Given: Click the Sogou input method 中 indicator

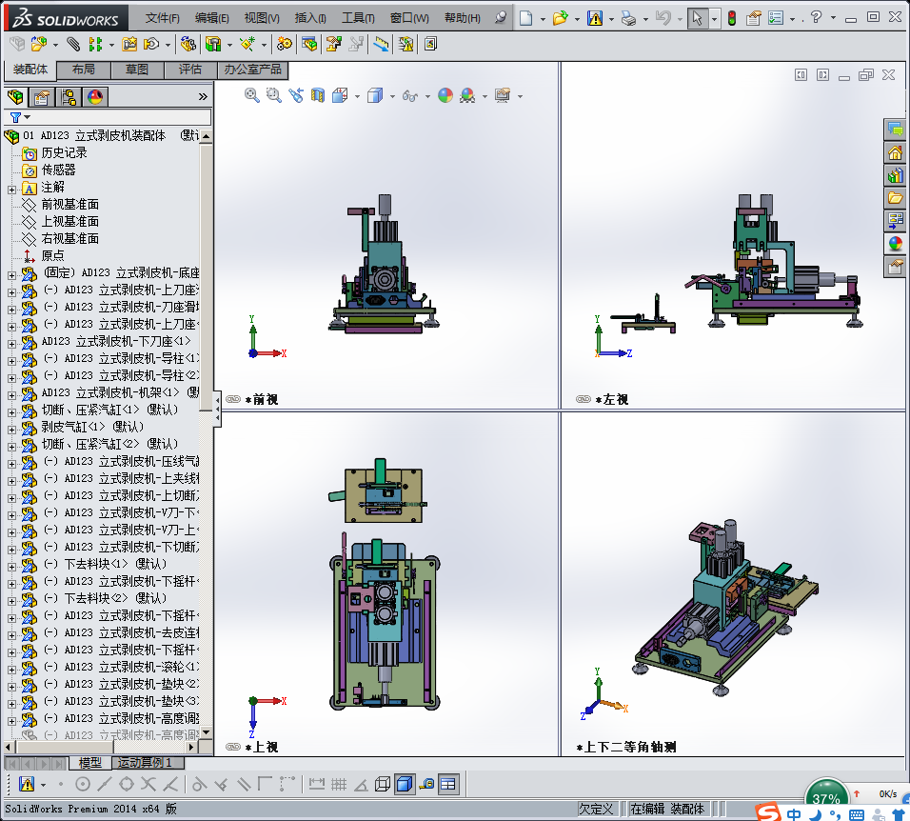Looking at the screenshot, I should click(793, 813).
